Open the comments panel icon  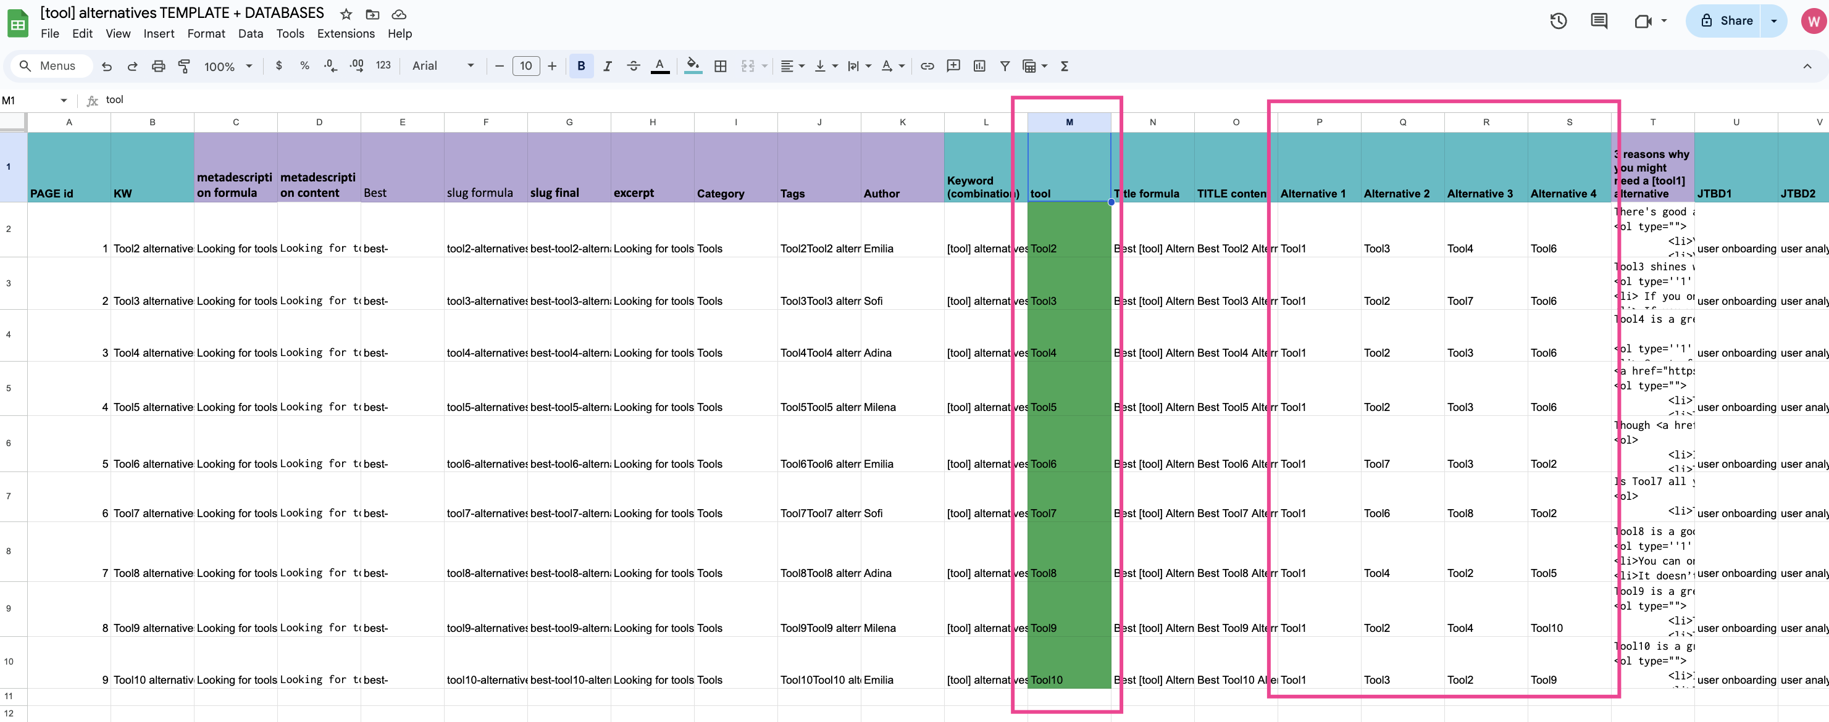(x=1599, y=21)
